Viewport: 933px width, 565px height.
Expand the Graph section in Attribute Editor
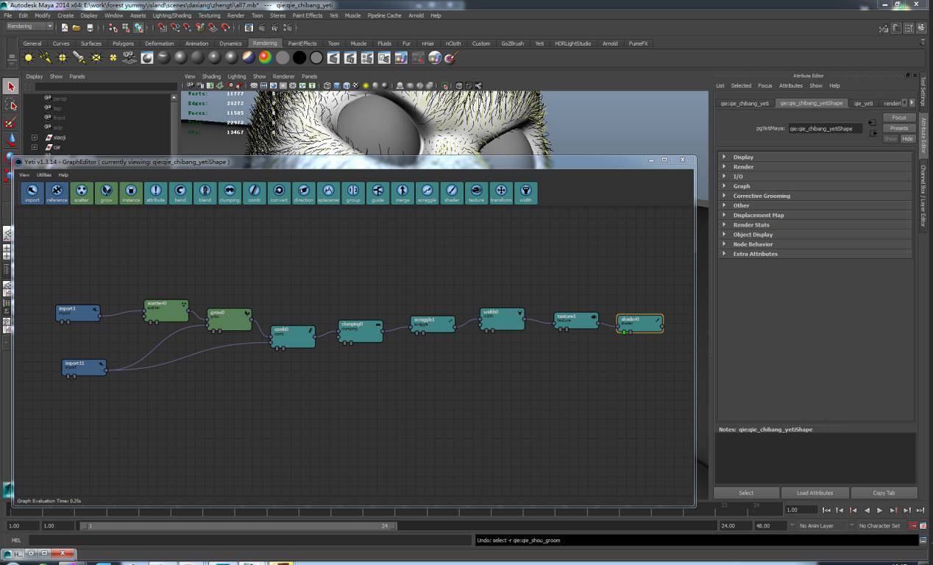(816, 186)
